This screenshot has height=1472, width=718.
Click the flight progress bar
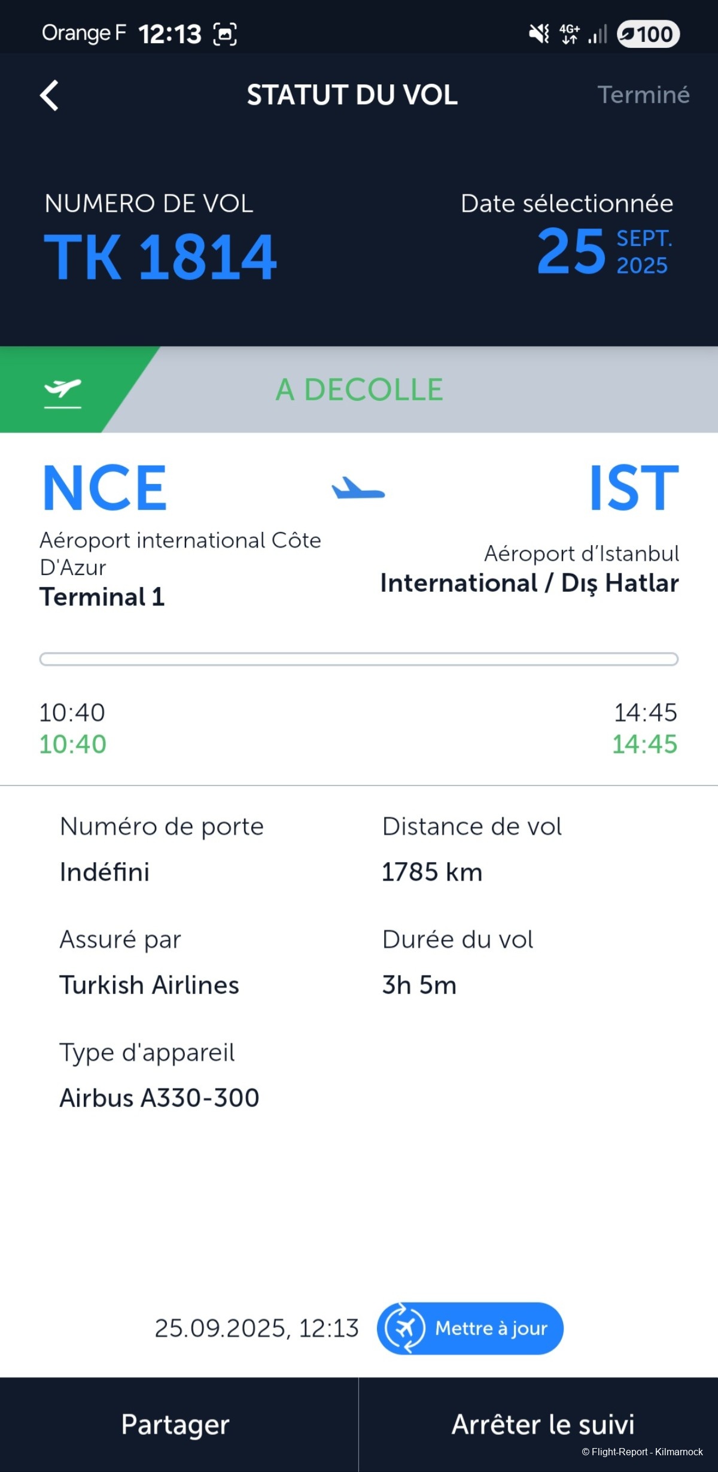pyautogui.click(x=358, y=659)
